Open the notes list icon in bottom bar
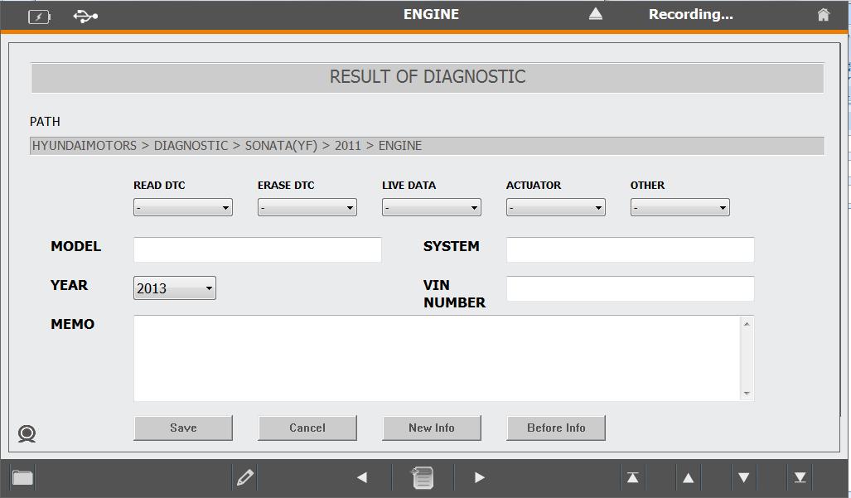Image resolution: width=851 pixels, height=498 pixels. pos(422,477)
